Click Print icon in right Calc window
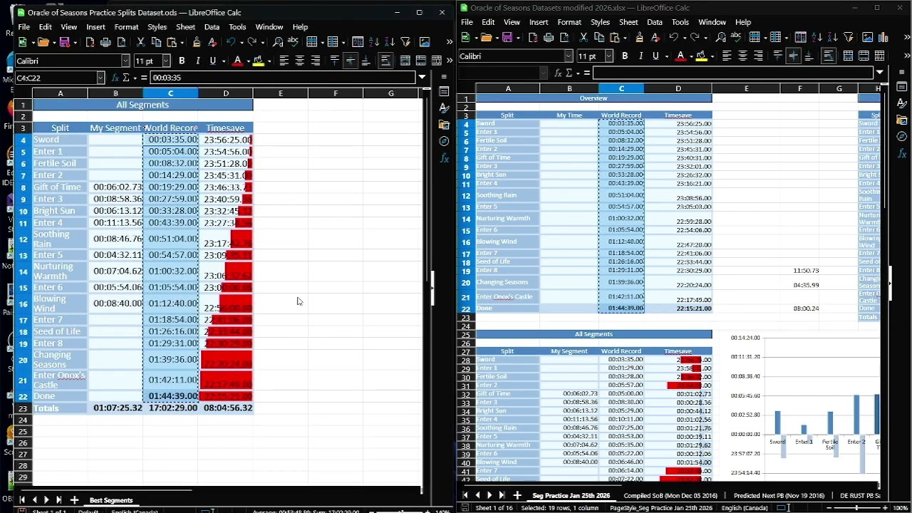The width and height of the screenshot is (912, 513). [x=549, y=38]
